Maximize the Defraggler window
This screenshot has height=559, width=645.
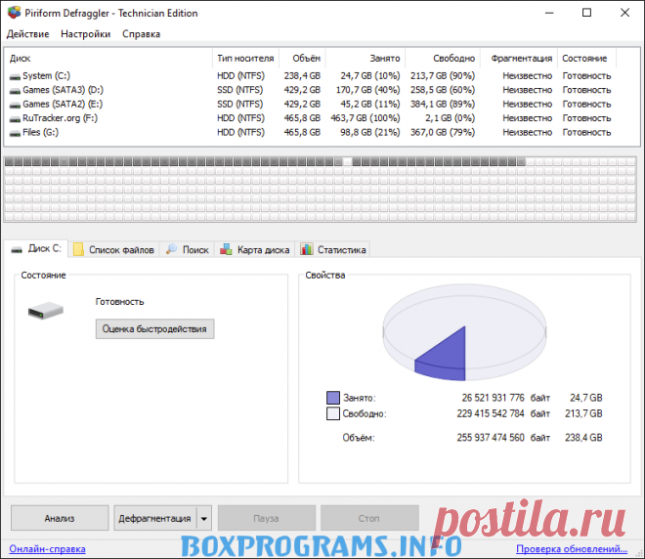point(587,13)
